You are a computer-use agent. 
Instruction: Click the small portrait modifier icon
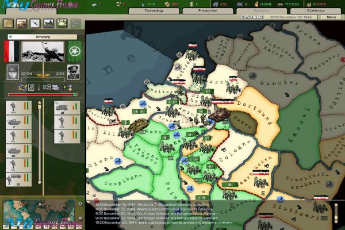[31, 87]
